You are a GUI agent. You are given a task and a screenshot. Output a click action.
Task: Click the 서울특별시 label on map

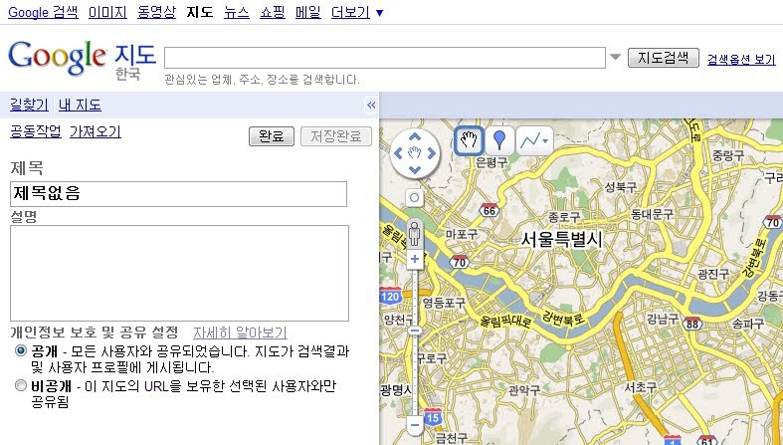(562, 239)
